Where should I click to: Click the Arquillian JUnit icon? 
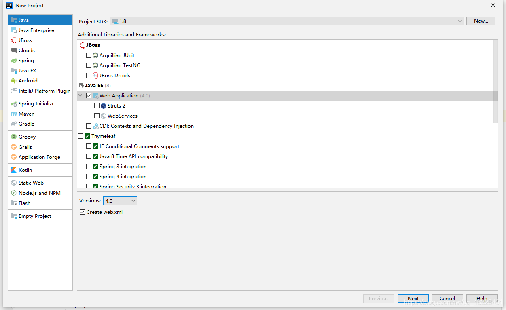point(95,55)
